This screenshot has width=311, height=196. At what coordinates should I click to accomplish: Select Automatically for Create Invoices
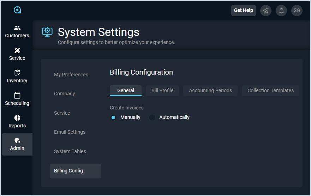pos(152,118)
